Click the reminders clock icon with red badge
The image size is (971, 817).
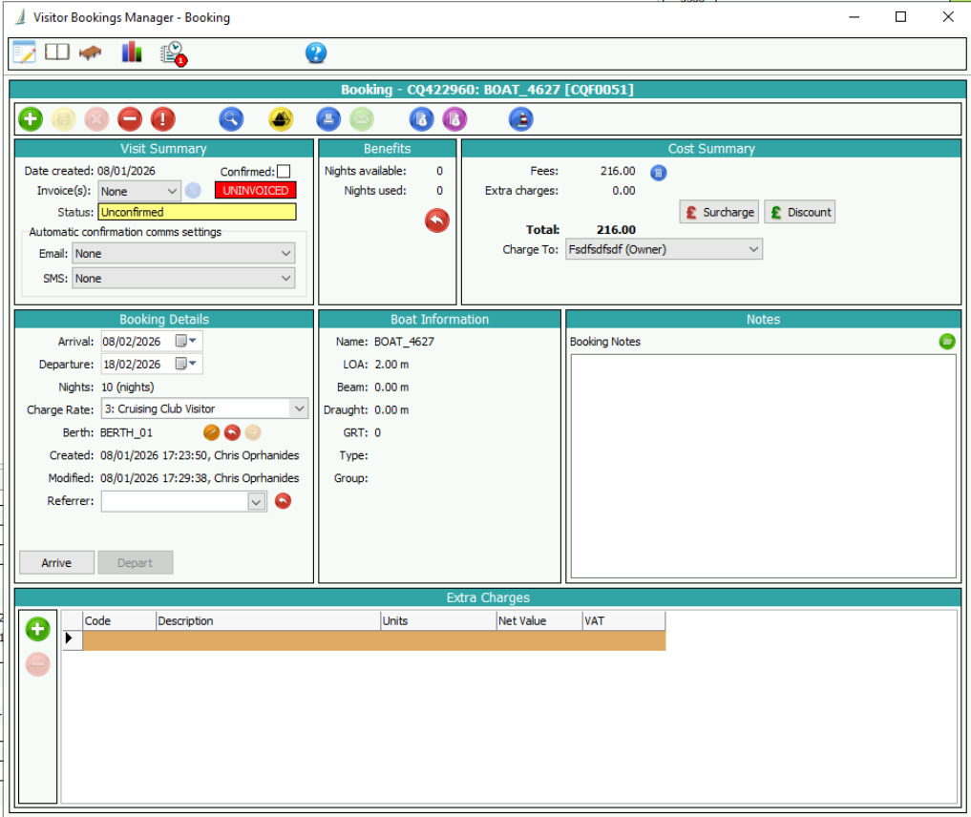(173, 53)
